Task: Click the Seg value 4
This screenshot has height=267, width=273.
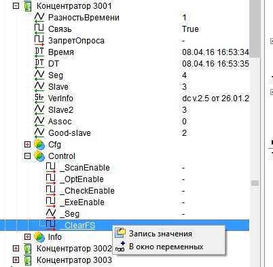Action: (x=184, y=75)
